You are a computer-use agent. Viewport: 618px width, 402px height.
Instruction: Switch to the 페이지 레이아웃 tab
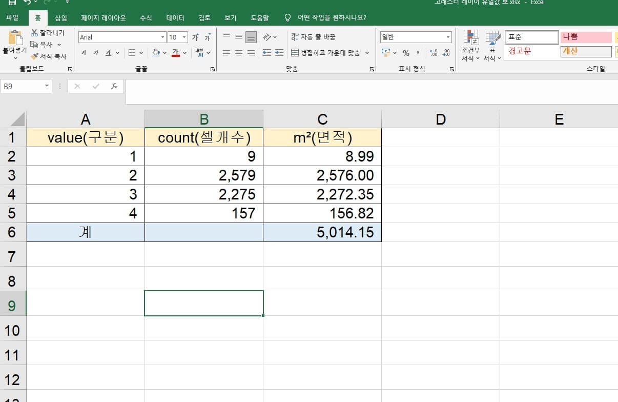(103, 17)
